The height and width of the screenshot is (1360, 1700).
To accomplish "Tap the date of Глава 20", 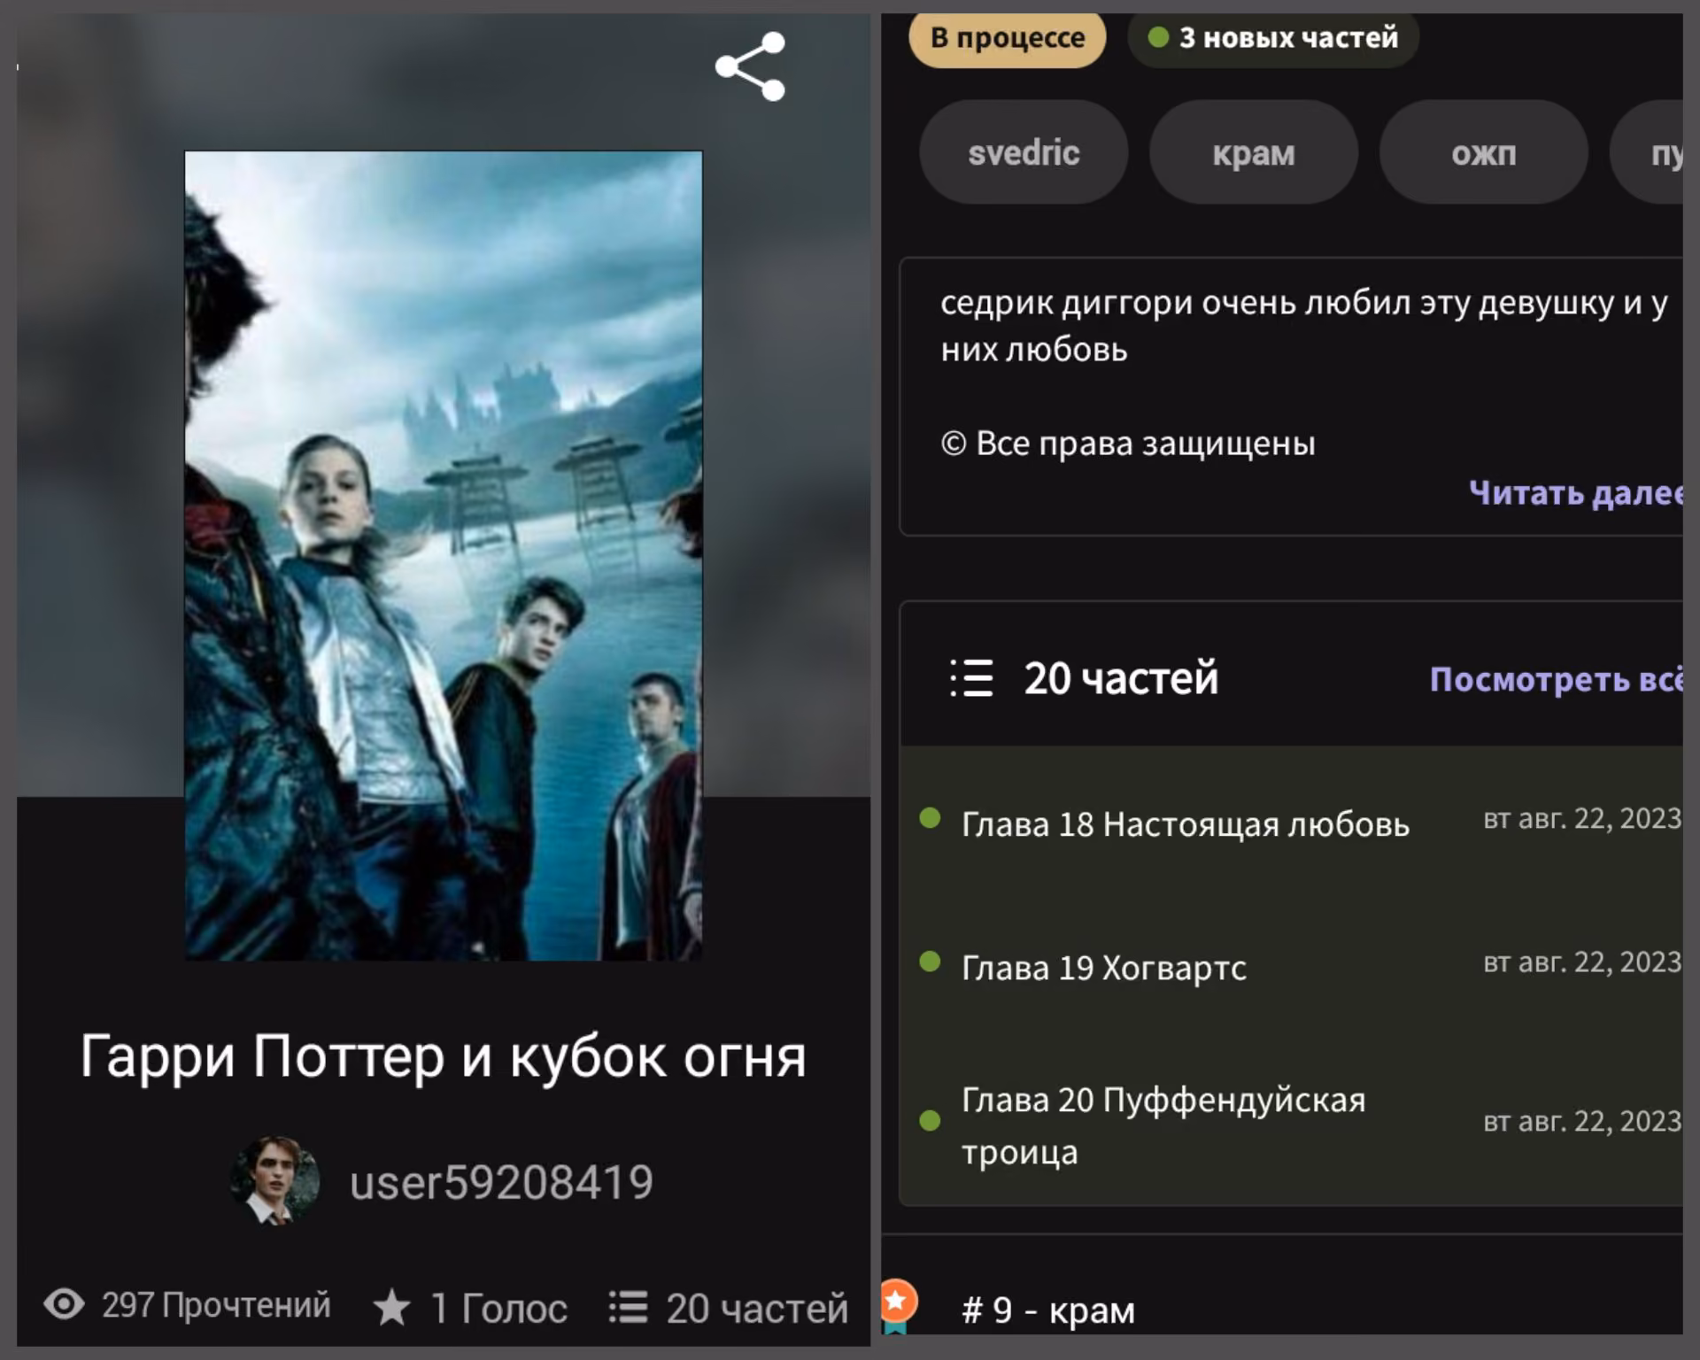I will tap(1582, 1122).
